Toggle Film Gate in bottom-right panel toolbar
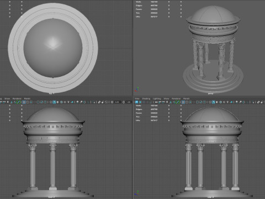Screen dimensions: 265x199 pos(187,102)
